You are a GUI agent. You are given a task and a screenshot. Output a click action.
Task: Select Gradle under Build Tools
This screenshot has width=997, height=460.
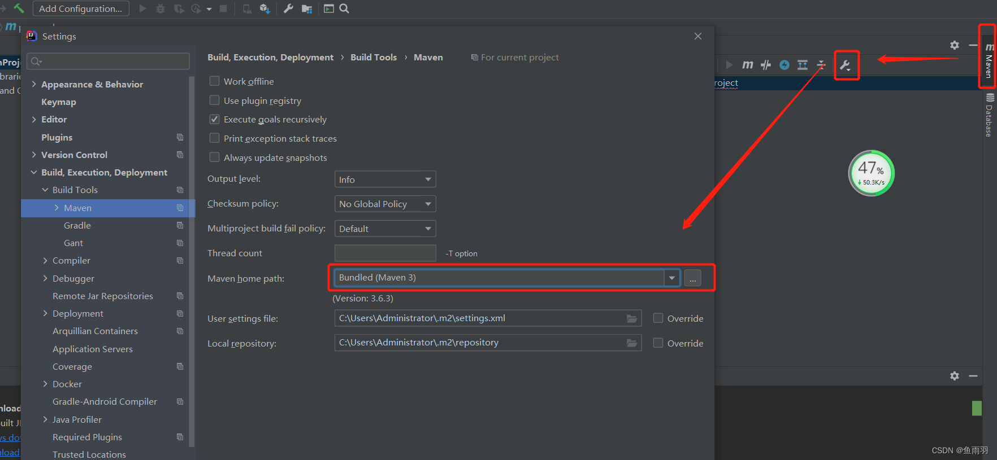pos(77,226)
